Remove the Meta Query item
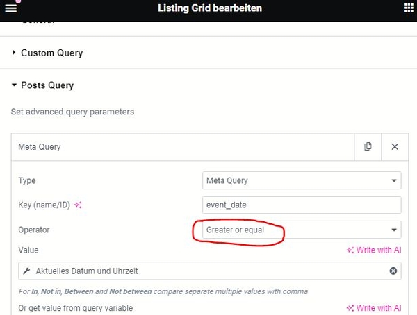 pyautogui.click(x=395, y=146)
